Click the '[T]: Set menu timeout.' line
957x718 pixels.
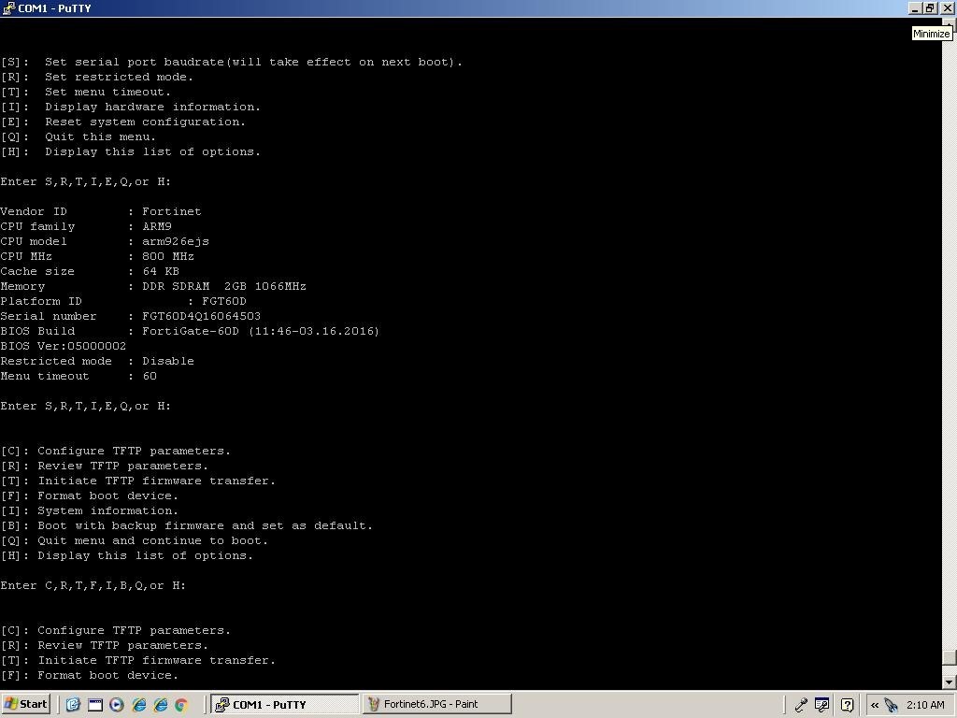click(85, 92)
